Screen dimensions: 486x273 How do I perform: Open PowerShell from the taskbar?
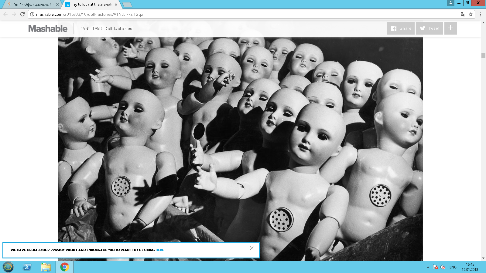click(27, 267)
